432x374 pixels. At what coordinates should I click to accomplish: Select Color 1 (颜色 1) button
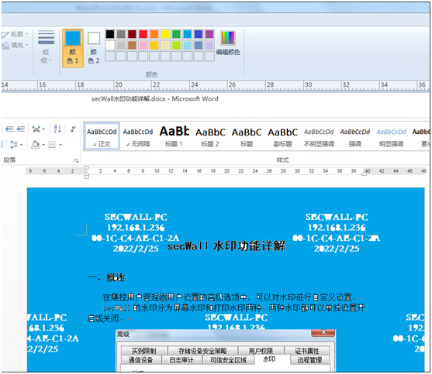tap(73, 49)
